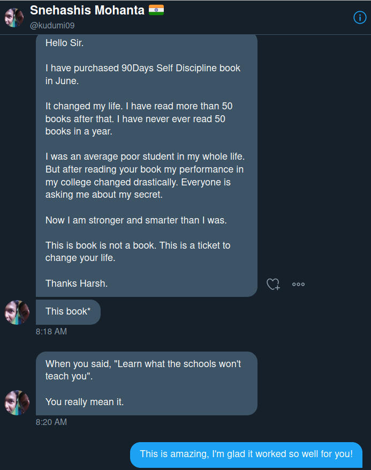The image size is (371, 470).
Task: Select the "This book*" message bubble
Action: 68,311
